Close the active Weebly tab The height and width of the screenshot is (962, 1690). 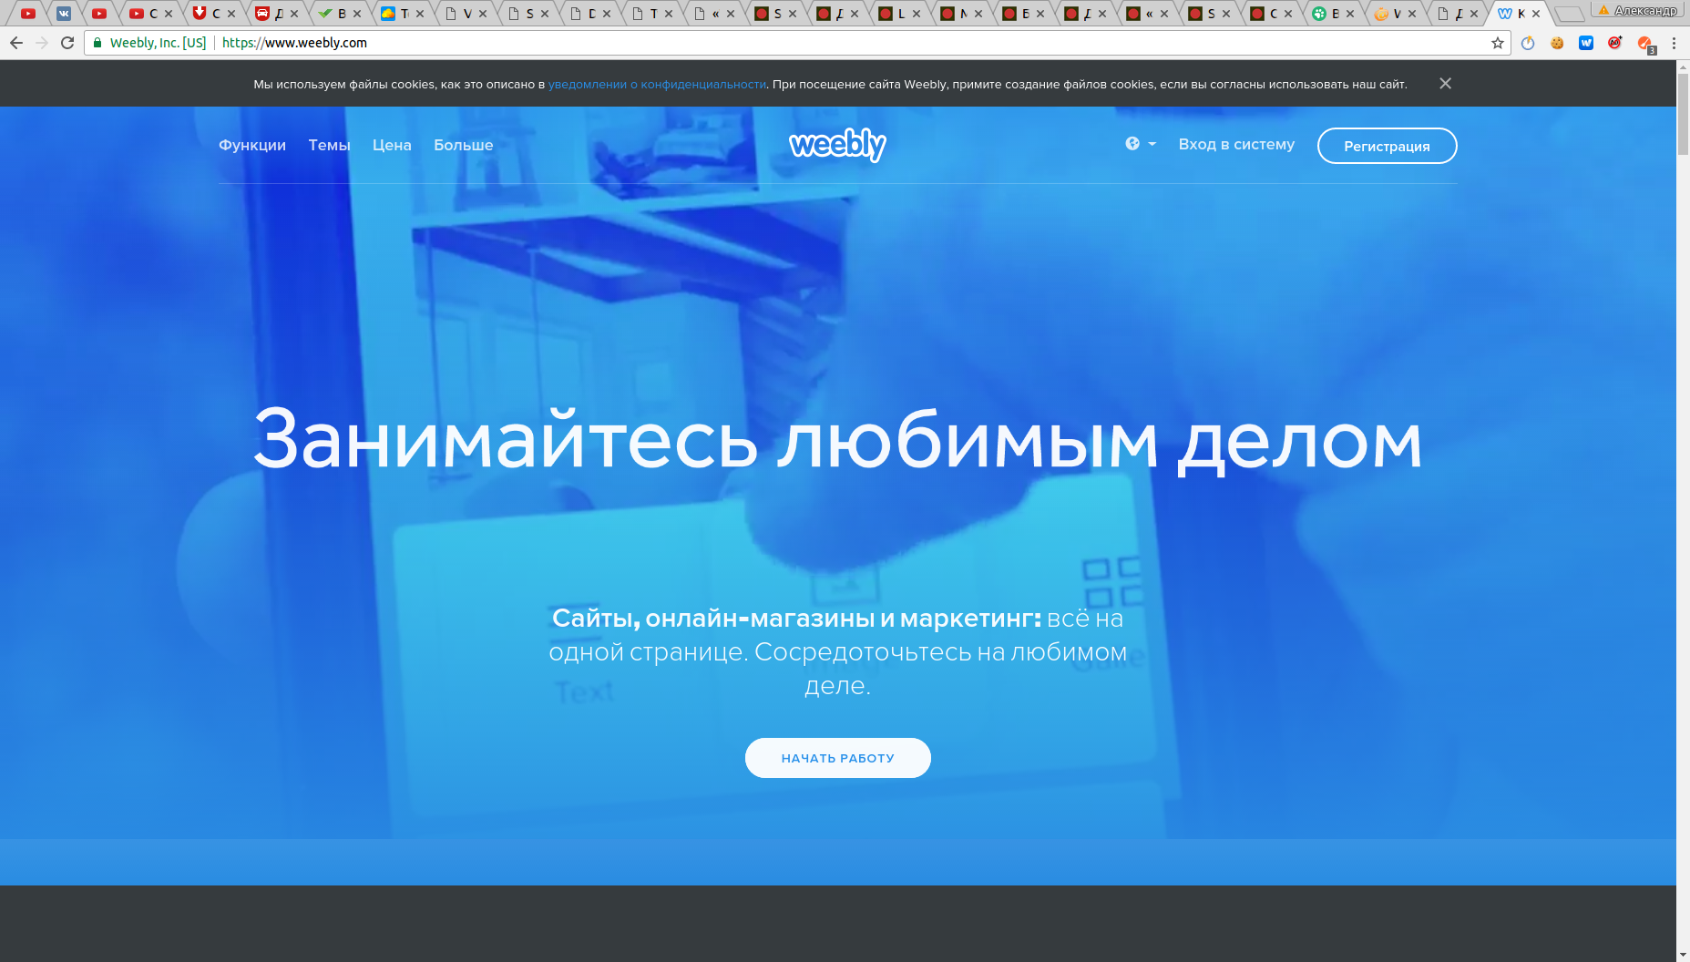(1536, 14)
